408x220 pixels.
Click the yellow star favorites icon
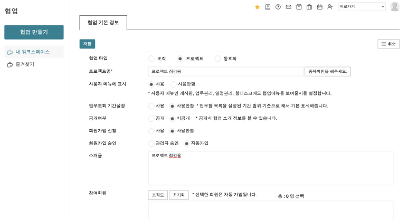(257, 7)
